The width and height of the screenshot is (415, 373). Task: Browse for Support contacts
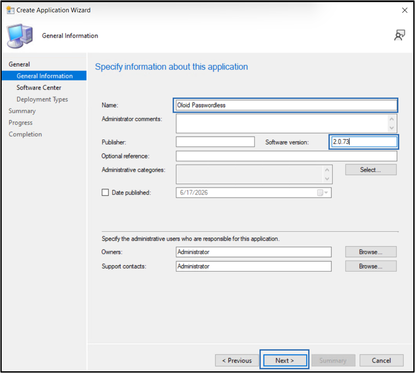pos(370,266)
